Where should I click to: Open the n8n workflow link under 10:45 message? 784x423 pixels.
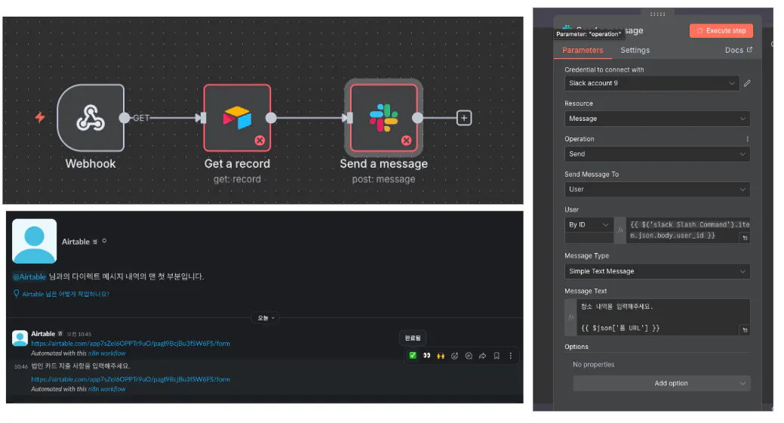pos(107,353)
